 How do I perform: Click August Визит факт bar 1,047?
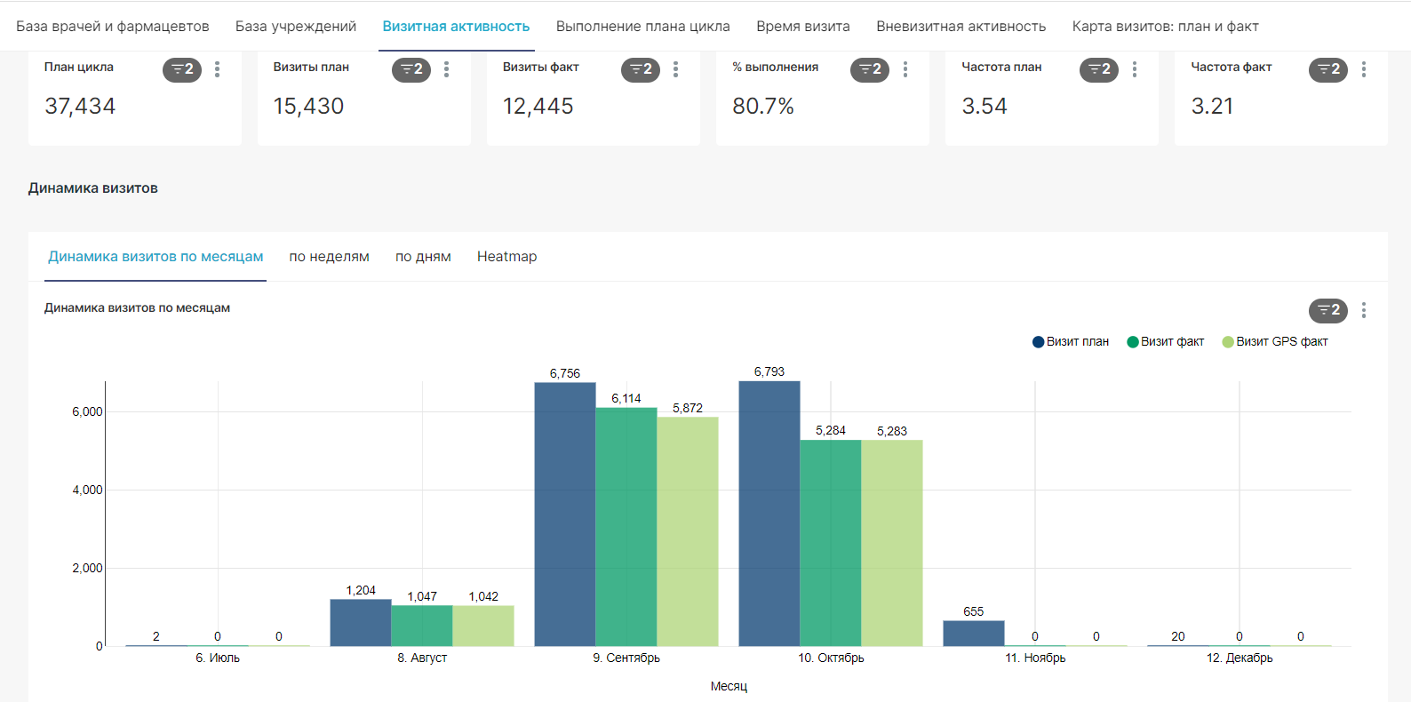[422, 626]
